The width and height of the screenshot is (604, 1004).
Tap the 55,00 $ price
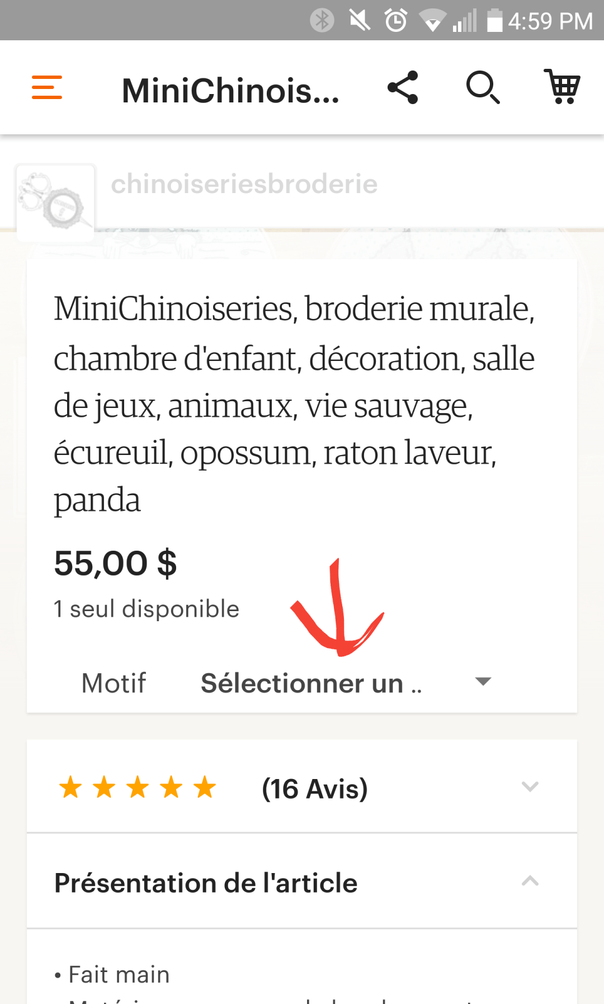coord(115,563)
